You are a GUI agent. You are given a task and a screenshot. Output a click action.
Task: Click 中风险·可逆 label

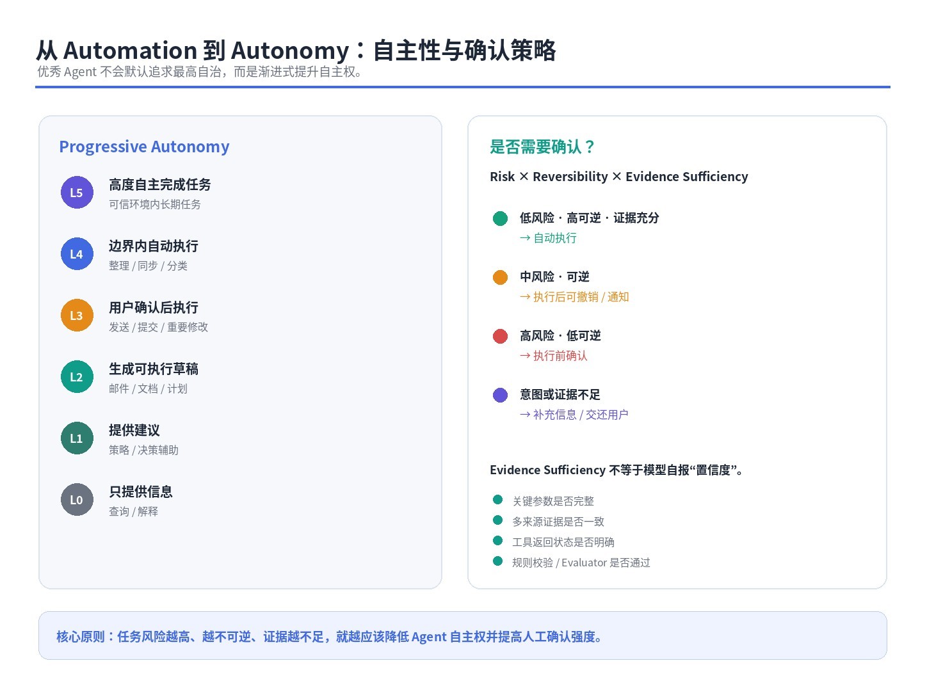(554, 277)
